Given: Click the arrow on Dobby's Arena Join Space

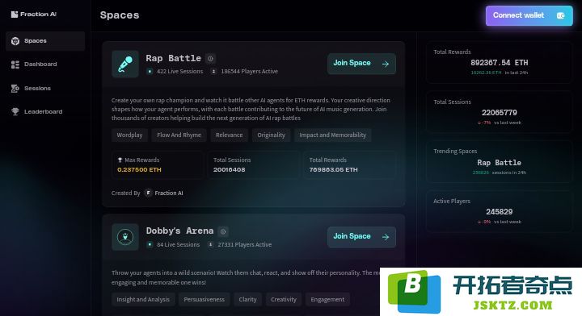Looking at the screenshot, I should point(386,237).
